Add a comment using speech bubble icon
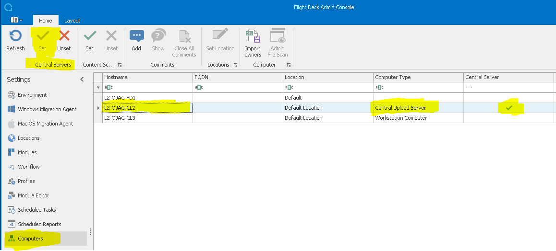 point(136,36)
